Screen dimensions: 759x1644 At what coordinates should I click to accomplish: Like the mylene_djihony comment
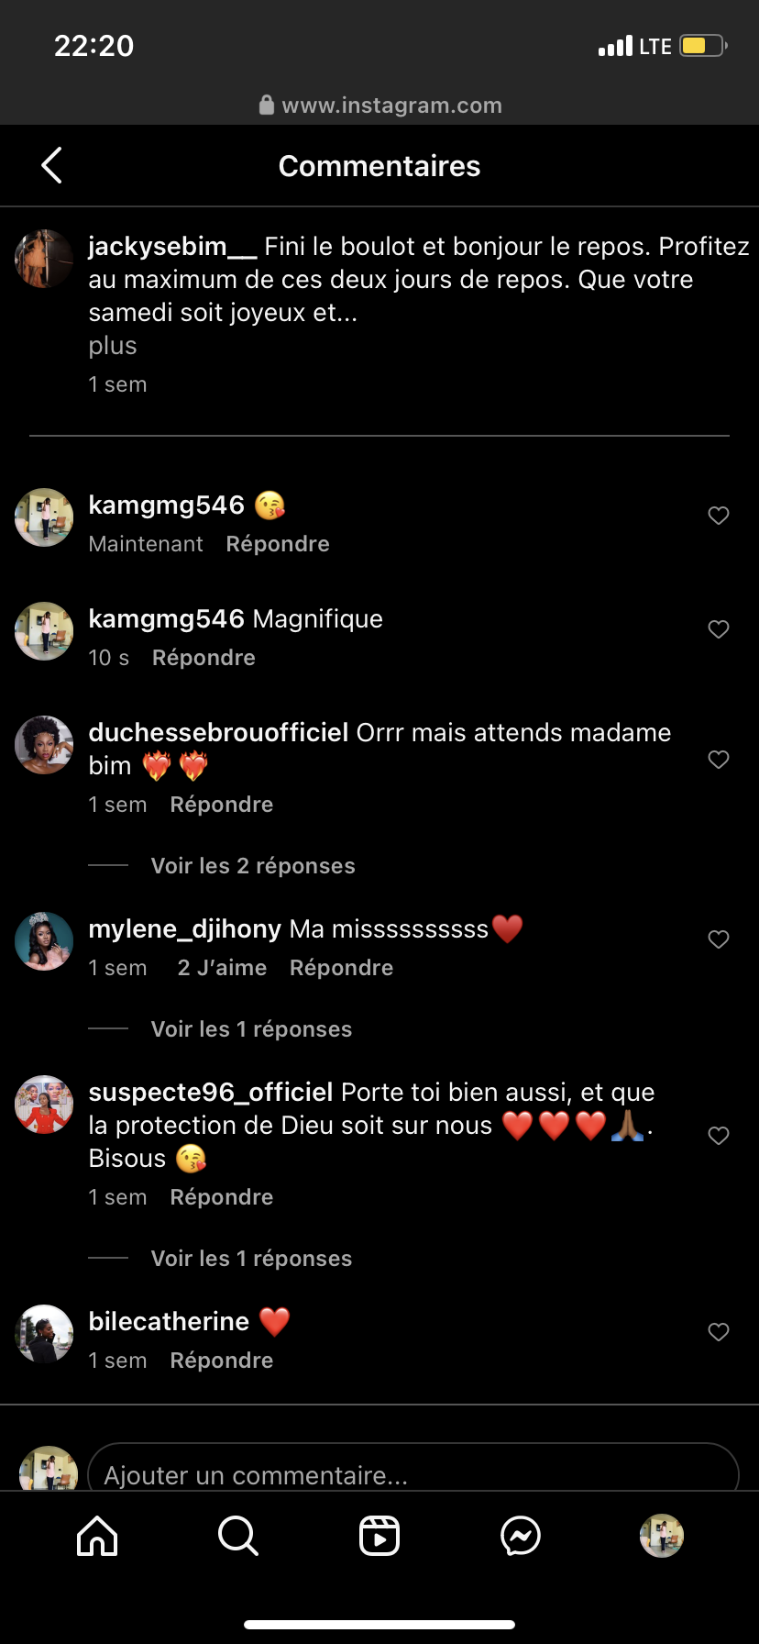(719, 939)
